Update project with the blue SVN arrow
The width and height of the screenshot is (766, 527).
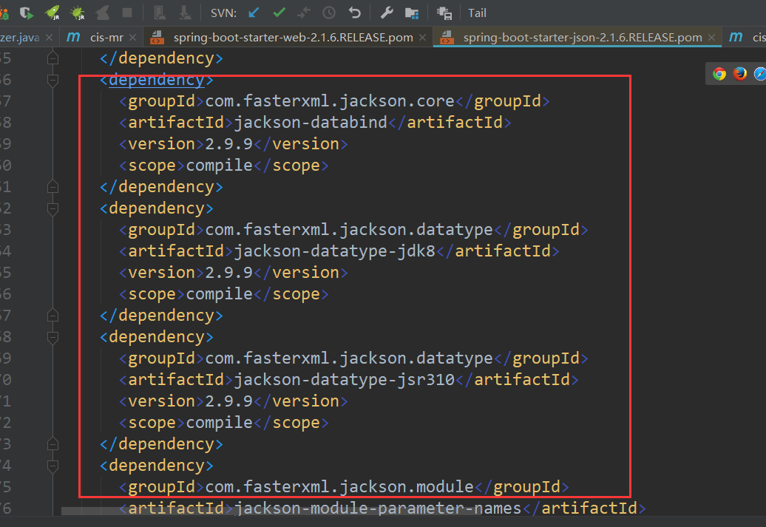pos(254,13)
